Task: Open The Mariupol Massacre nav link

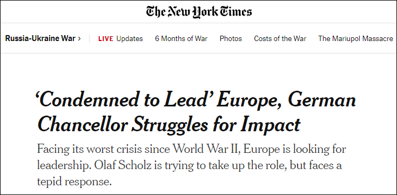Action: [356, 39]
